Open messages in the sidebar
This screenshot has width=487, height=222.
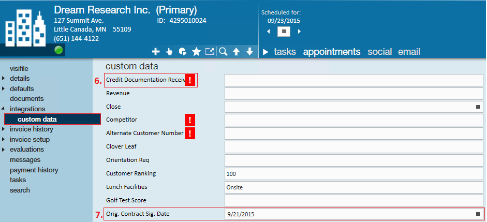pyautogui.click(x=25, y=160)
